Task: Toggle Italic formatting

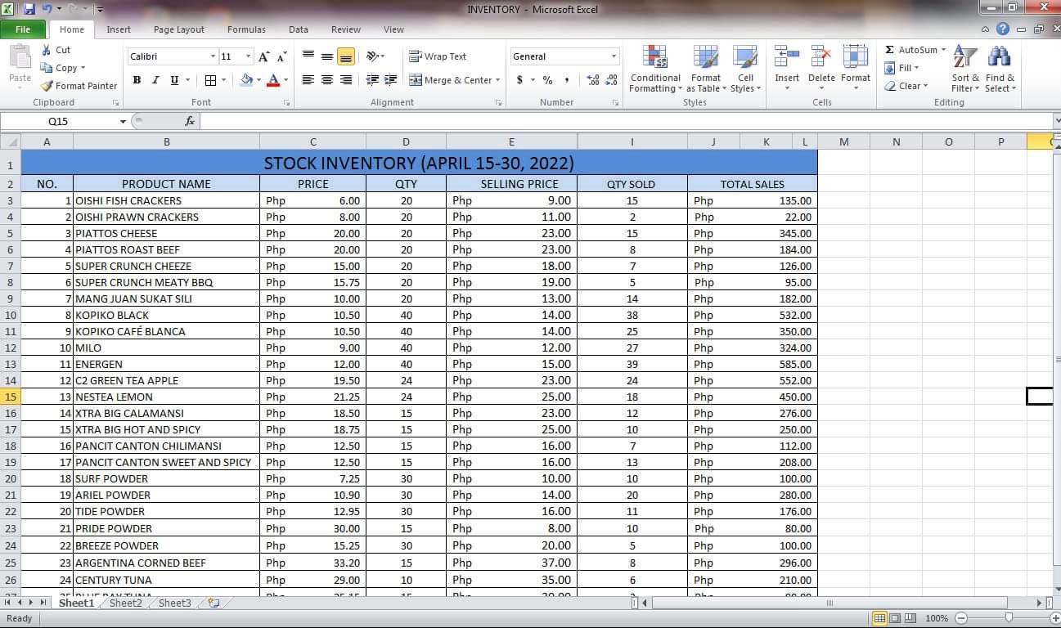Action: (155, 80)
